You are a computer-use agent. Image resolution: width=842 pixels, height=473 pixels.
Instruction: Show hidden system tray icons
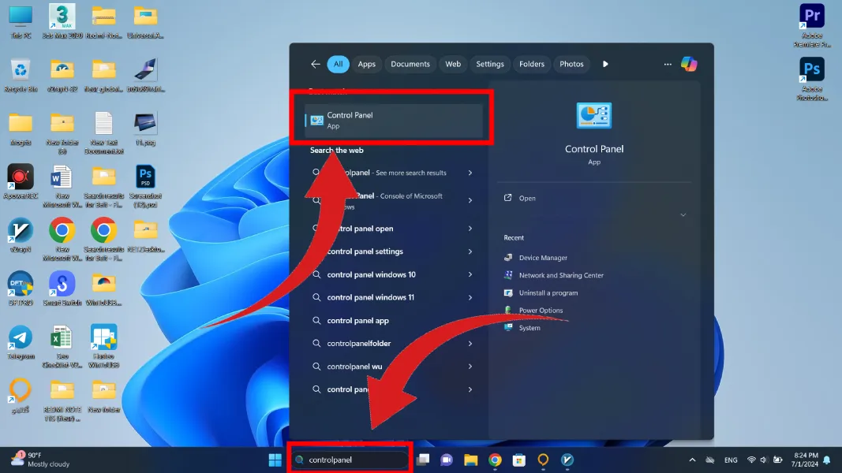point(692,460)
